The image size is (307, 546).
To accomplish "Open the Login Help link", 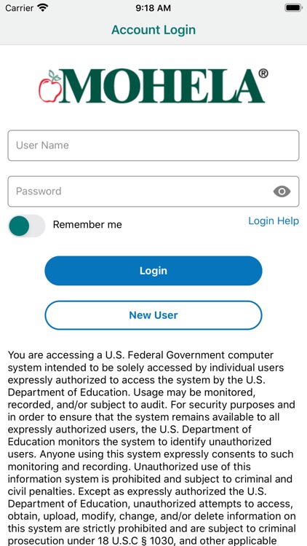I will pyautogui.click(x=274, y=221).
